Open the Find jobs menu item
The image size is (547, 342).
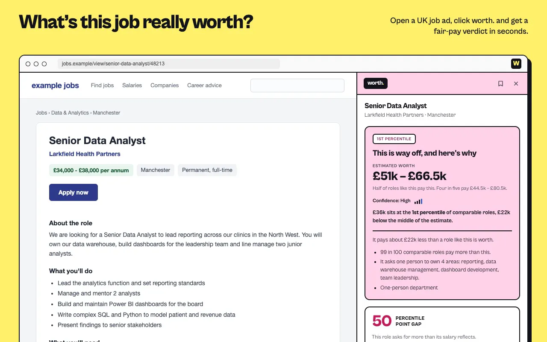pyautogui.click(x=102, y=85)
